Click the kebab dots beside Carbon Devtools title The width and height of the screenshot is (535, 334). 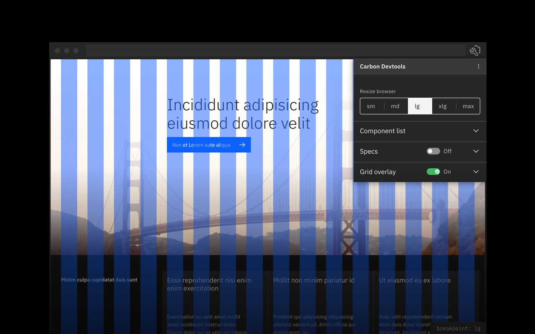pyautogui.click(x=478, y=66)
